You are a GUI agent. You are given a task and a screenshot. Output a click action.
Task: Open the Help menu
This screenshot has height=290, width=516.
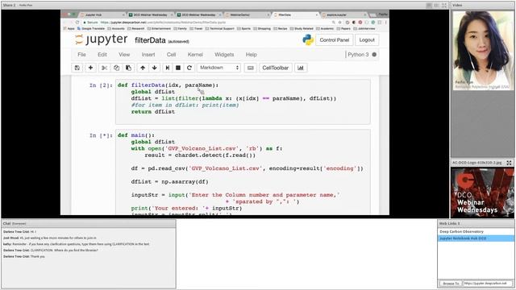[x=251, y=55]
